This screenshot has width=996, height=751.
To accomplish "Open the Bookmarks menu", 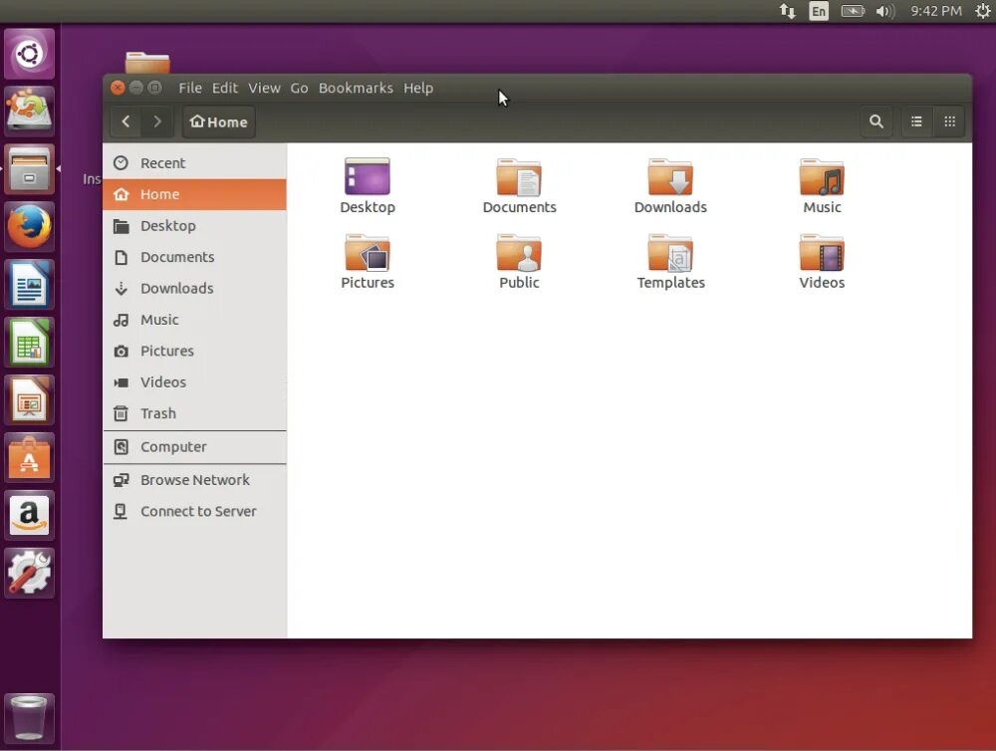I will [356, 88].
